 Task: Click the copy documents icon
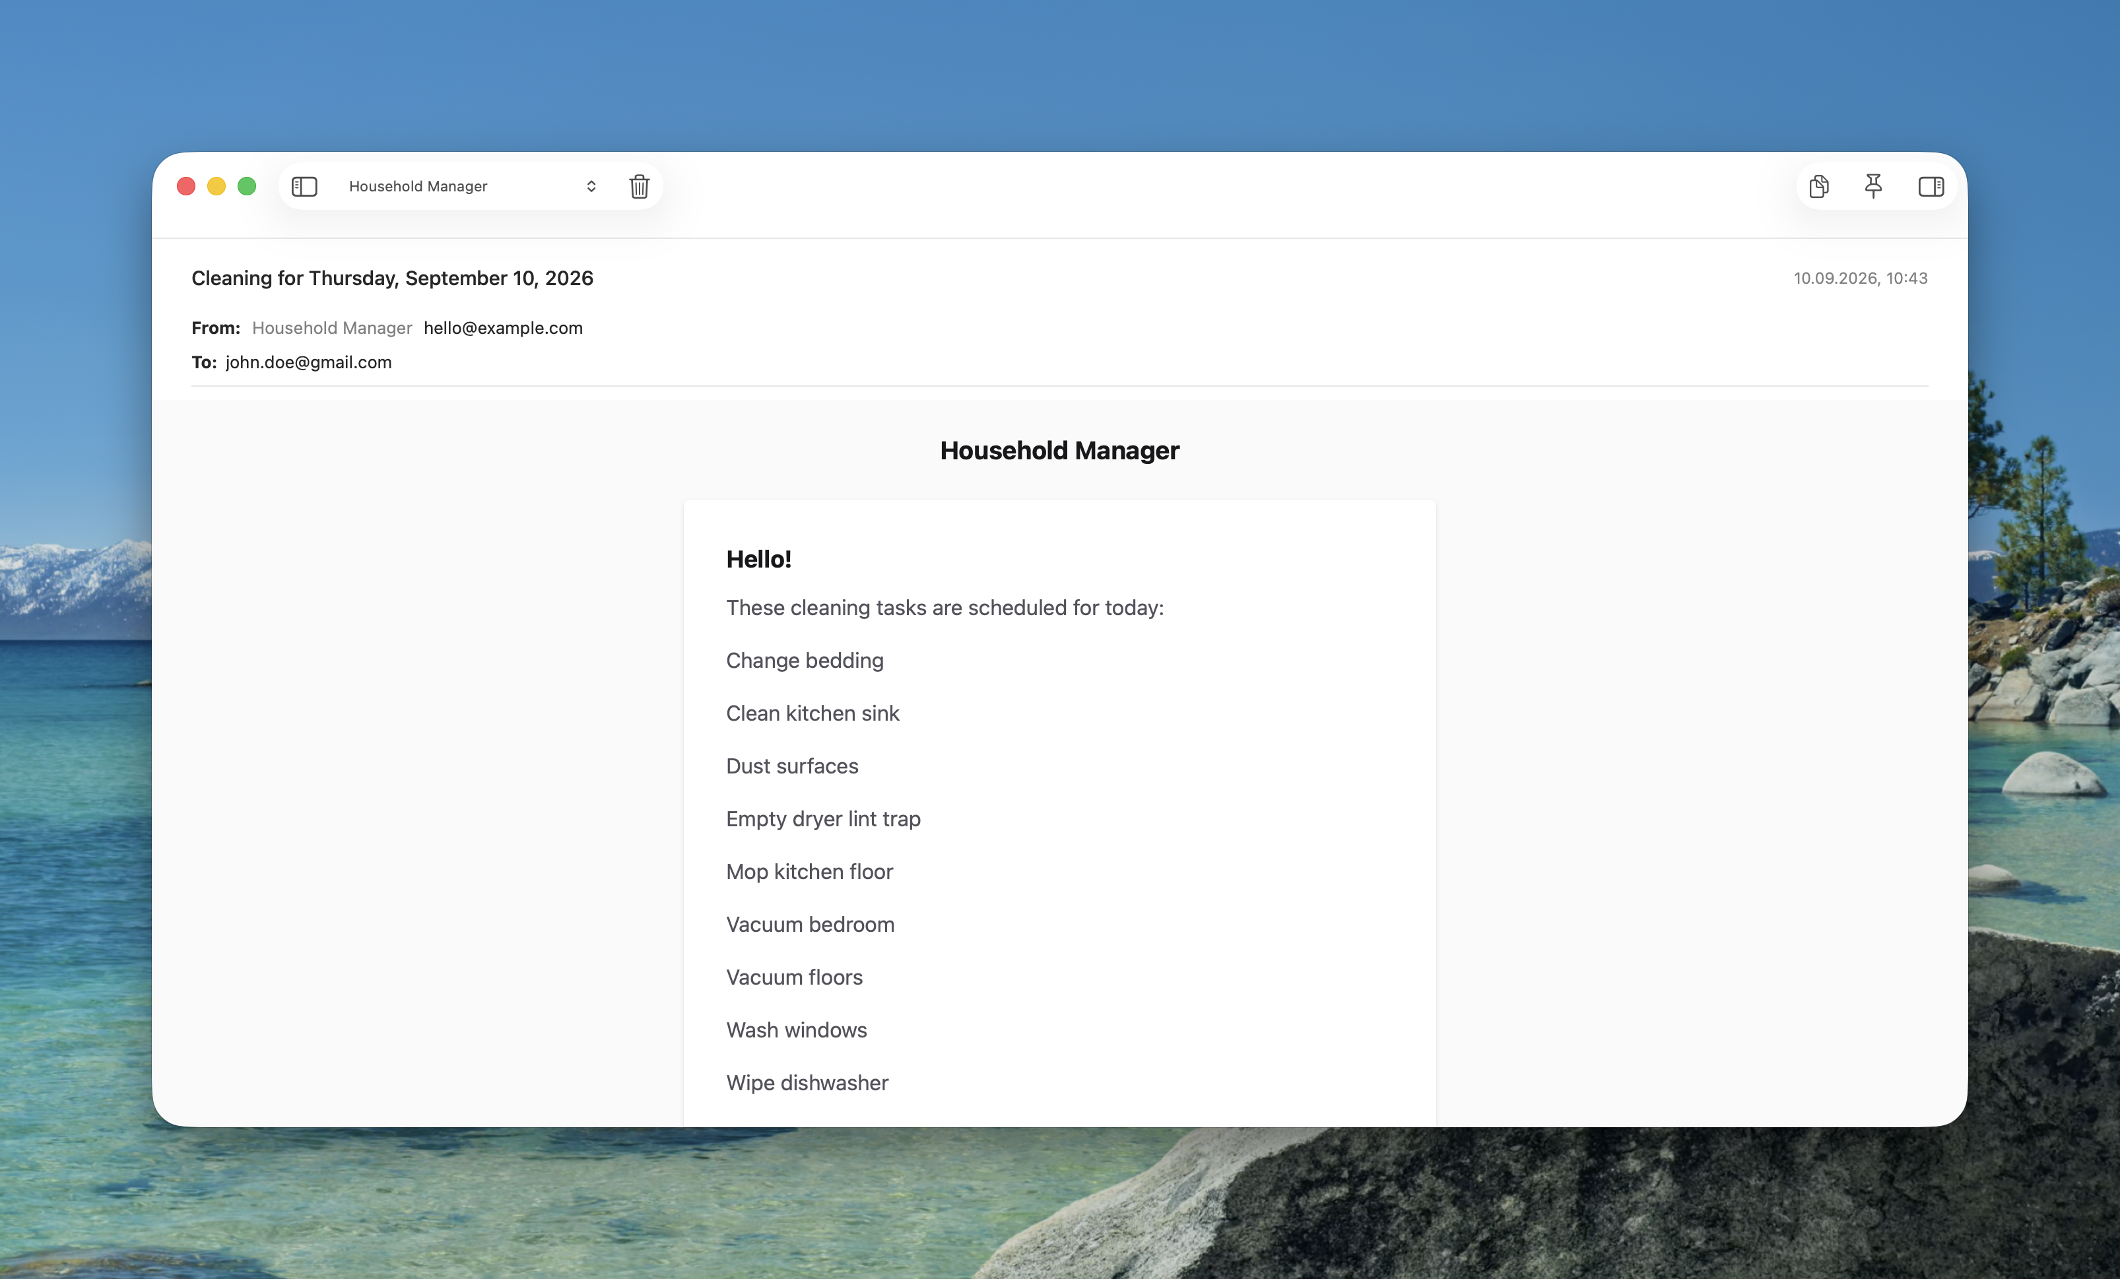click(1819, 187)
